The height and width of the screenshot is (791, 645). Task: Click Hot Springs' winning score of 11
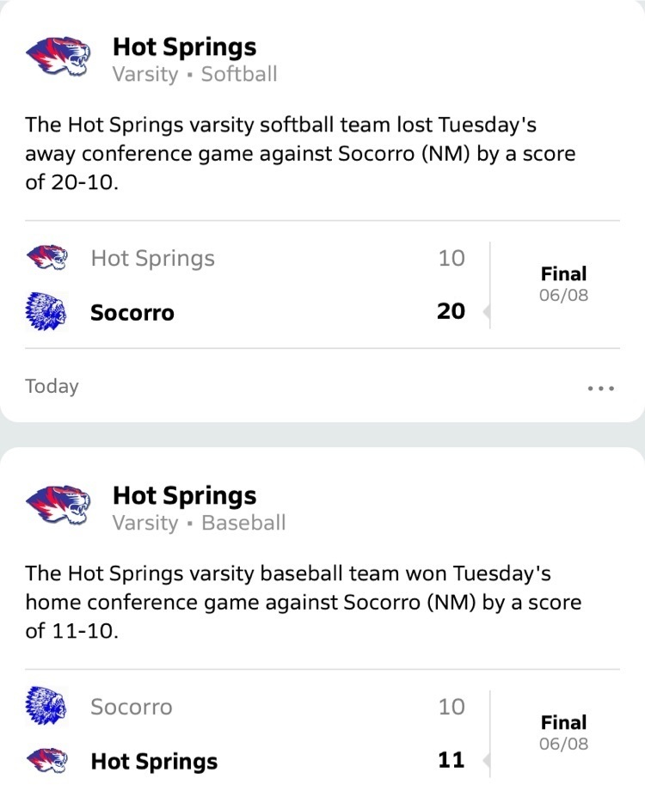pos(451,760)
